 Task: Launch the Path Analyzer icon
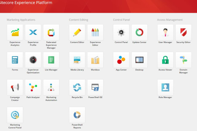[33, 87]
